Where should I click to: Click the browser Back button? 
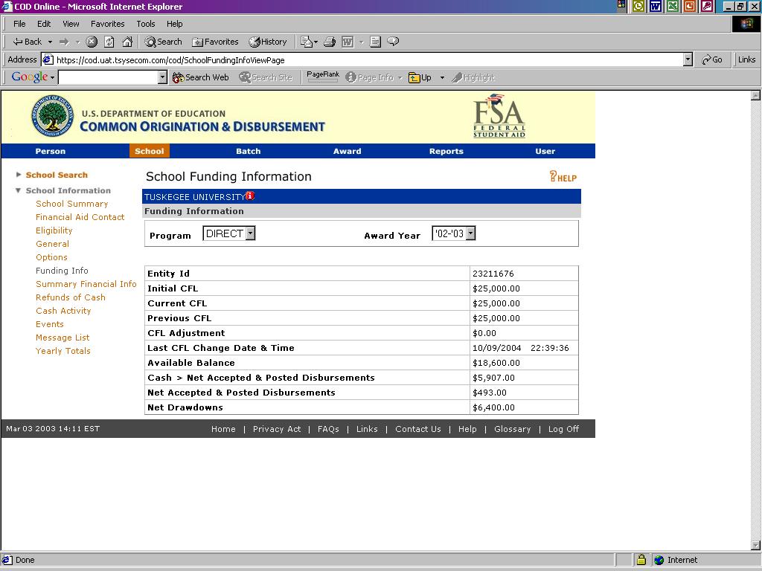(x=27, y=42)
